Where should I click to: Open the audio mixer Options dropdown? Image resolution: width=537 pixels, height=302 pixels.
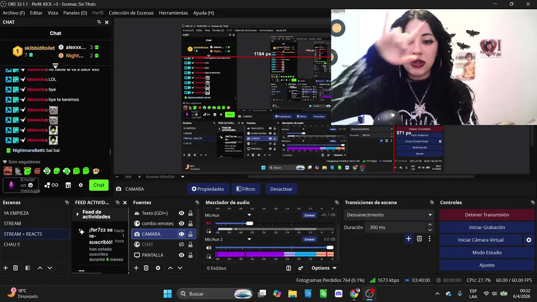[324, 268]
